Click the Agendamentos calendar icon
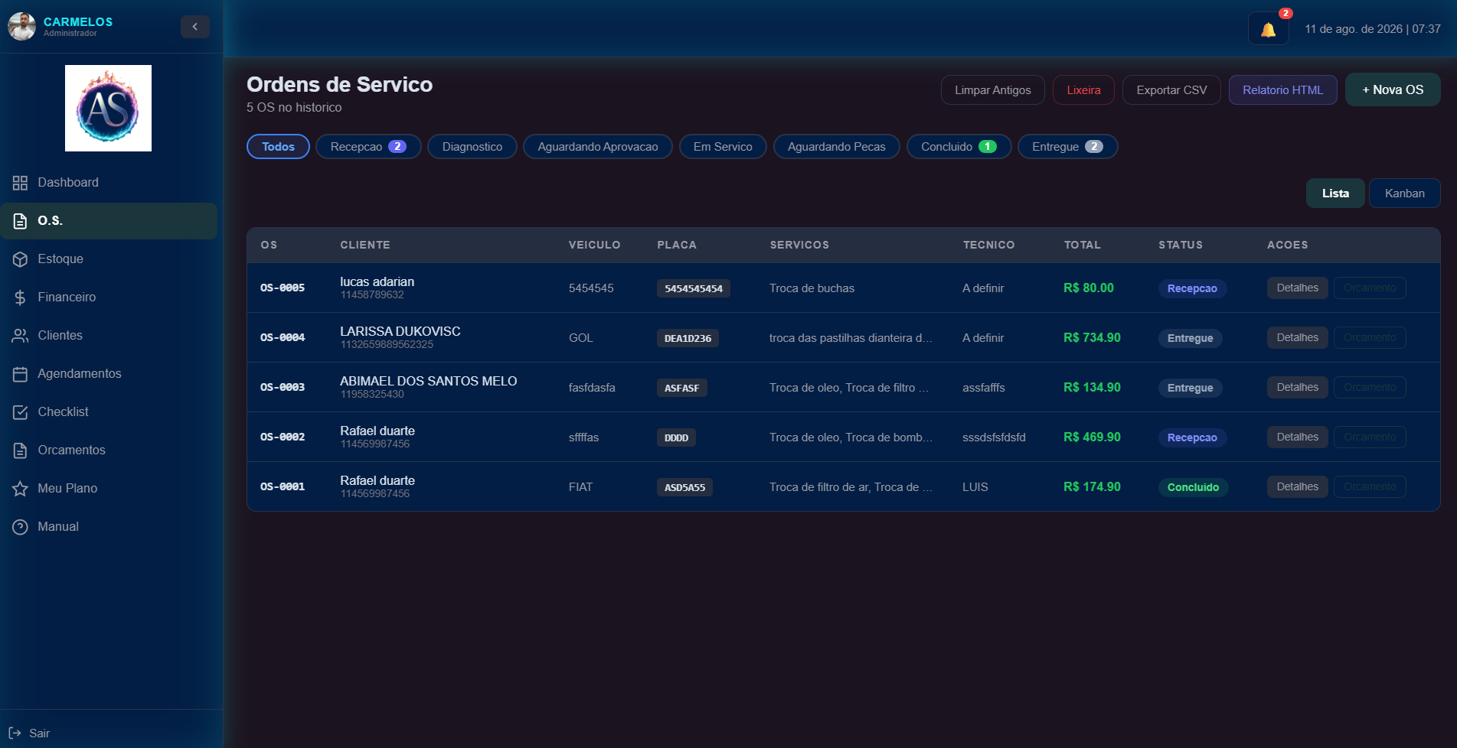Screen dimensions: 1457x748 pos(20,374)
